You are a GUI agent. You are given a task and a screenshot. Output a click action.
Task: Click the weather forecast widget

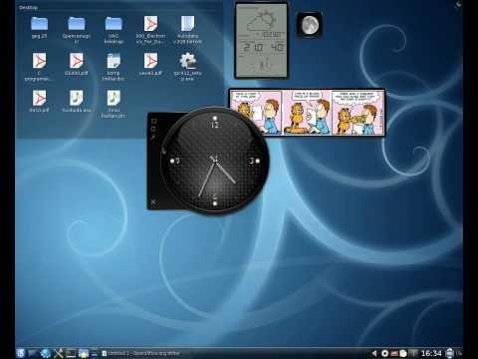pos(261,41)
